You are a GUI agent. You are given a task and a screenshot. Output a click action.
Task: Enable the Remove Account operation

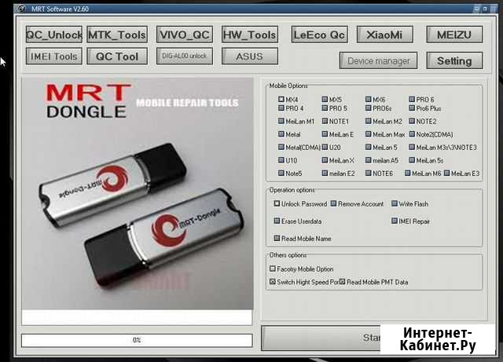[333, 203]
